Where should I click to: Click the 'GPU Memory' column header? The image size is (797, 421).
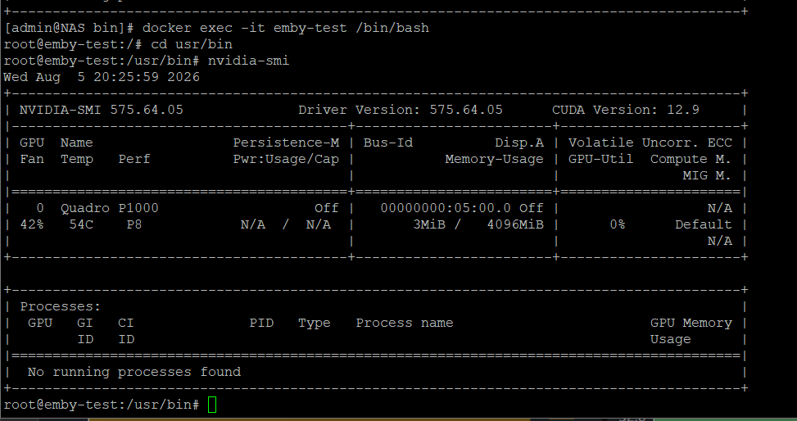691,323
